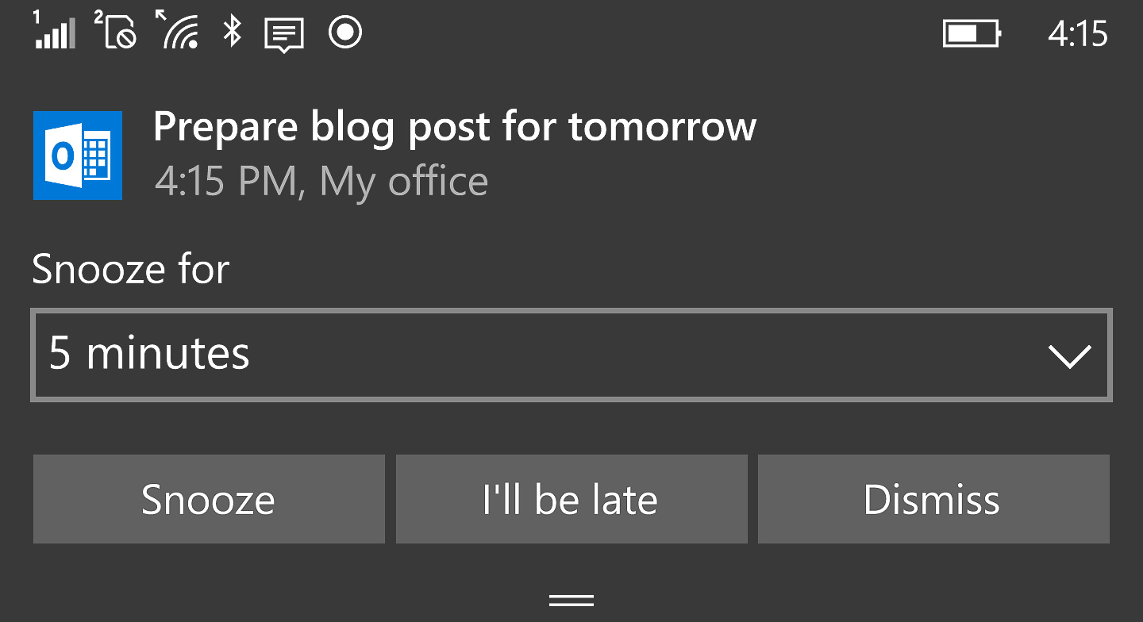Expand the snooze dropdown chevron arrow
Screen dimensions: 1143x622
pyautogui.click(x=1070, y=356)
